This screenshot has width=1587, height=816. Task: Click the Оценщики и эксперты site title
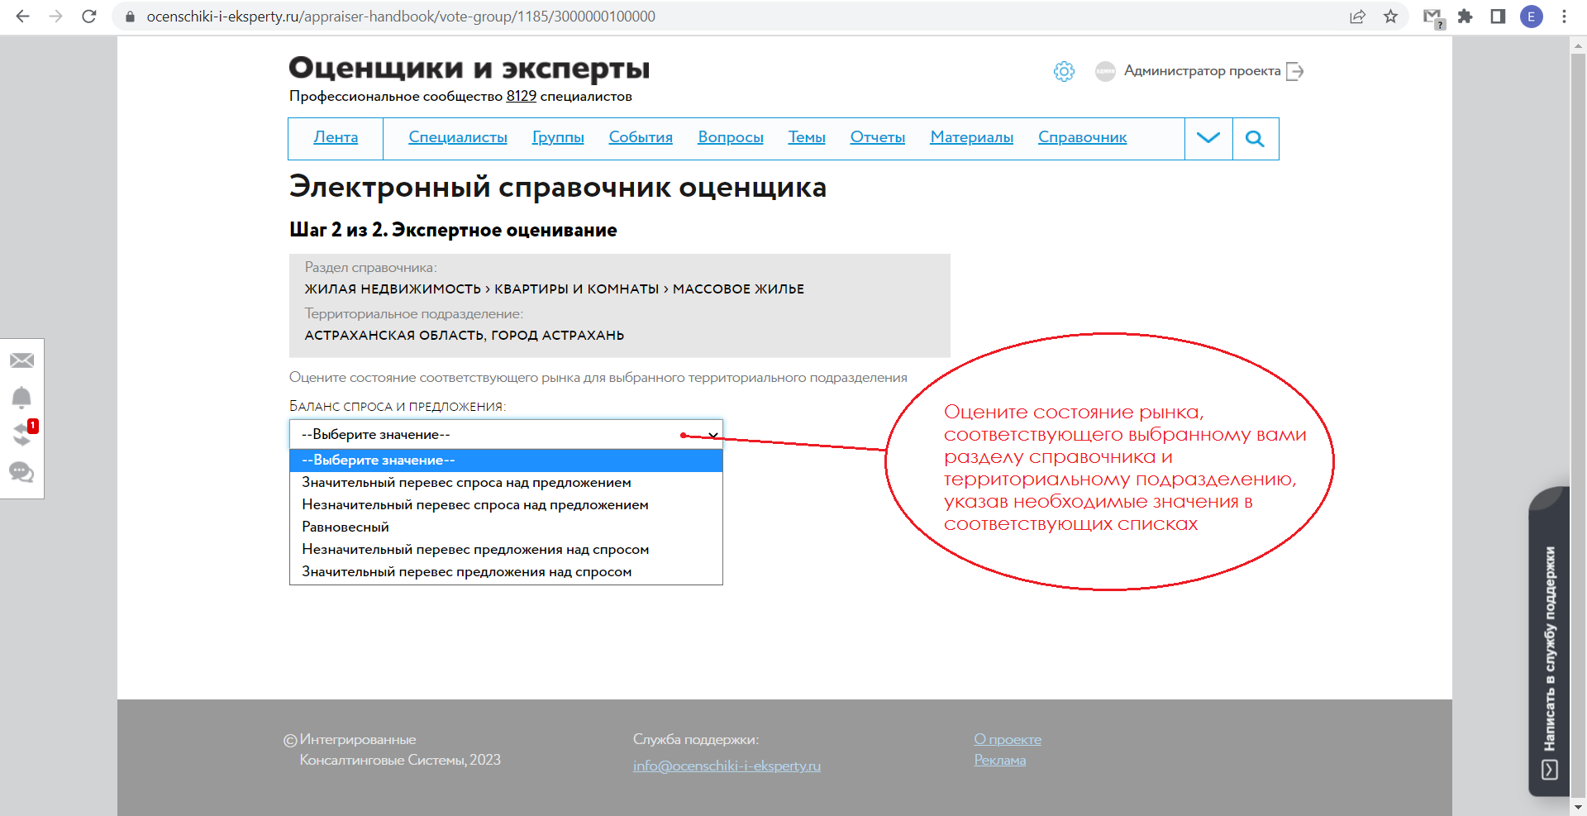(469, 68)
